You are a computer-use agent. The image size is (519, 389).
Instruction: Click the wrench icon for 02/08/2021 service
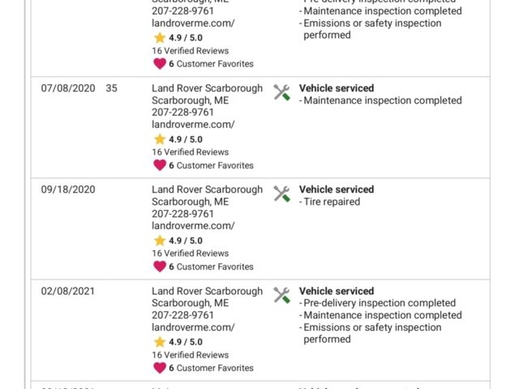click(281, 295)
